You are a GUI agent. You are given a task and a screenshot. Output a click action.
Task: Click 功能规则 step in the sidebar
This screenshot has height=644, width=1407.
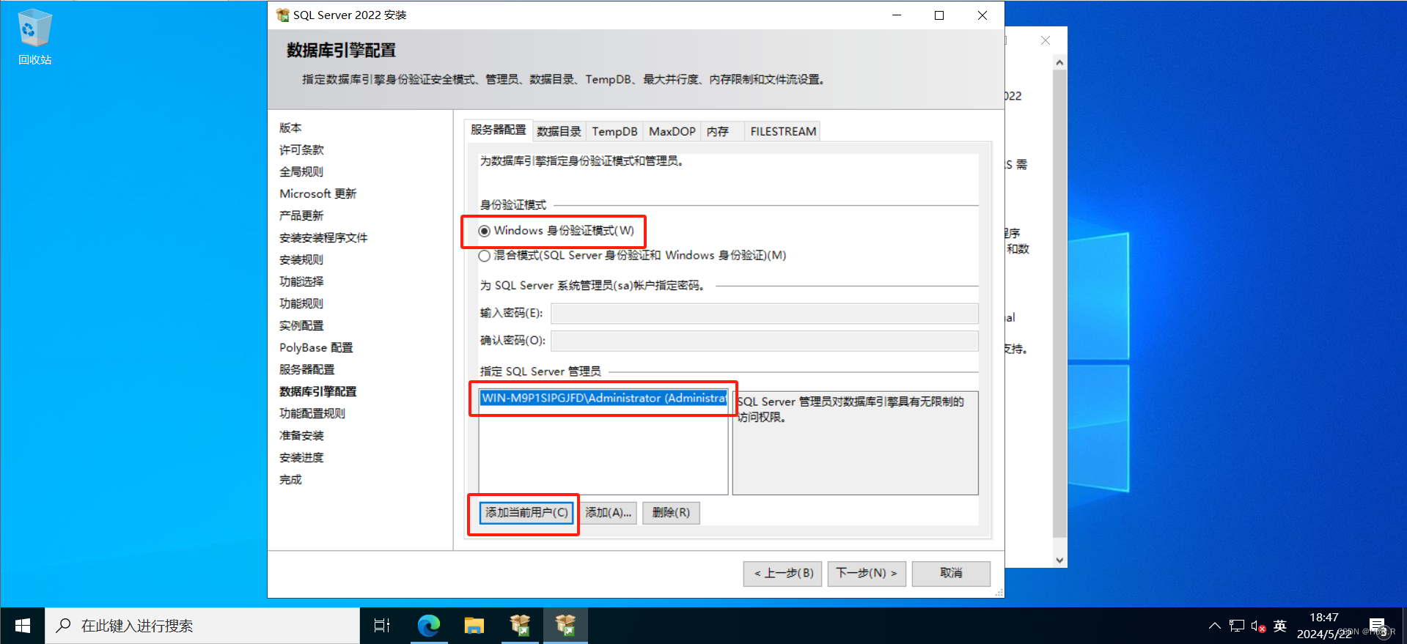tap(301, 303)
